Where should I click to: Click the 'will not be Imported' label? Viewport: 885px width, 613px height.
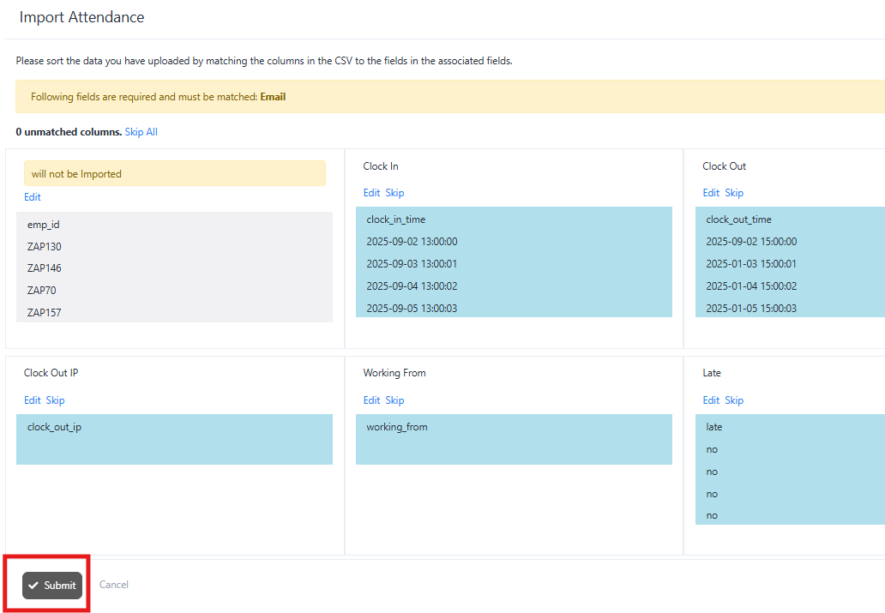coord(77,174)
